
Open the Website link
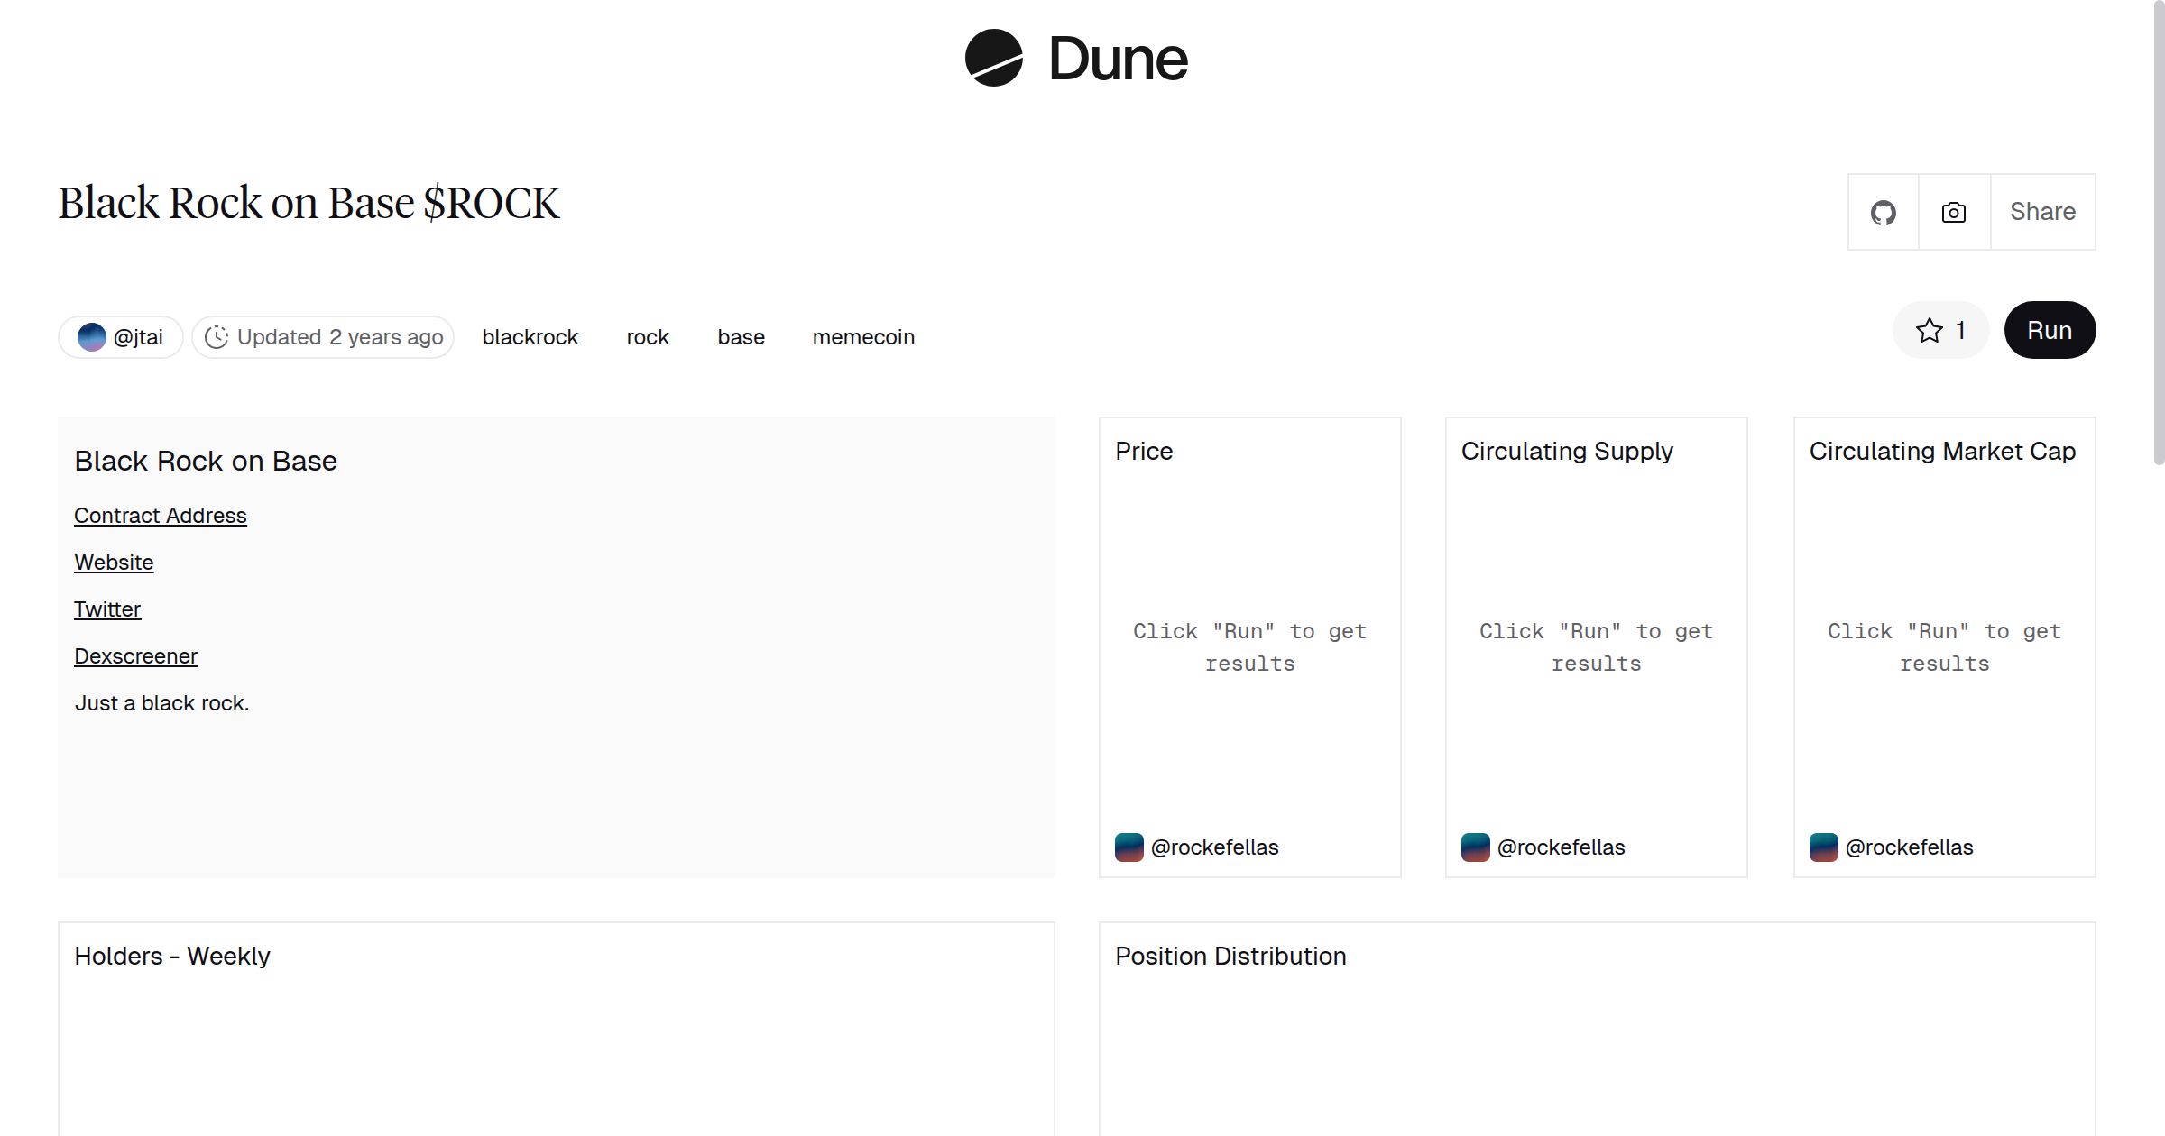click(x=114, y=563)
